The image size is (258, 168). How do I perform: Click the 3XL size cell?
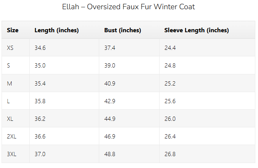pos(12,154)
